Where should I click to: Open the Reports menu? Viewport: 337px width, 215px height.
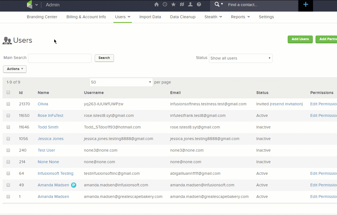[240, 17]
